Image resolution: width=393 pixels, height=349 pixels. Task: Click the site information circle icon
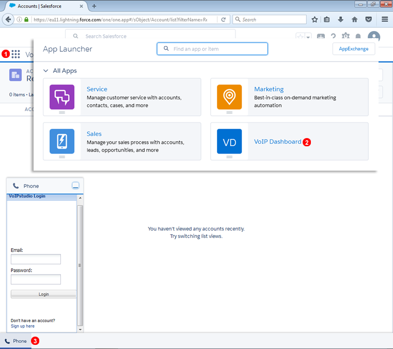[19, 19]
